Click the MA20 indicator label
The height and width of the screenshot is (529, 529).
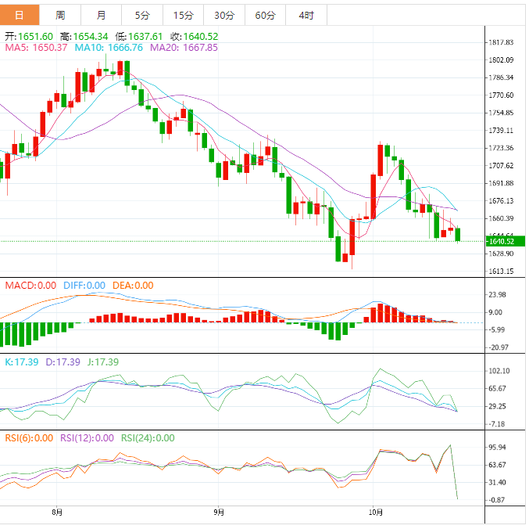pyautogui.click(x=184, y=48)
